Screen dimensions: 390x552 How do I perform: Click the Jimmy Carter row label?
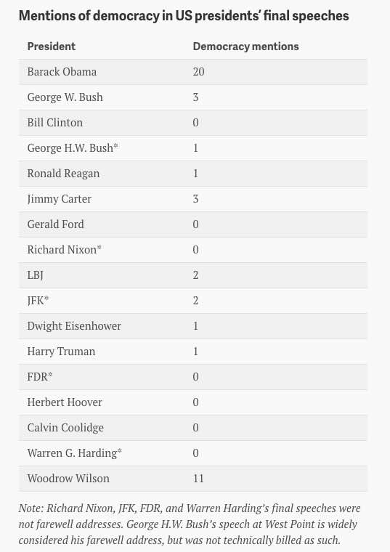pyautogui.click(x=59, y=199)
